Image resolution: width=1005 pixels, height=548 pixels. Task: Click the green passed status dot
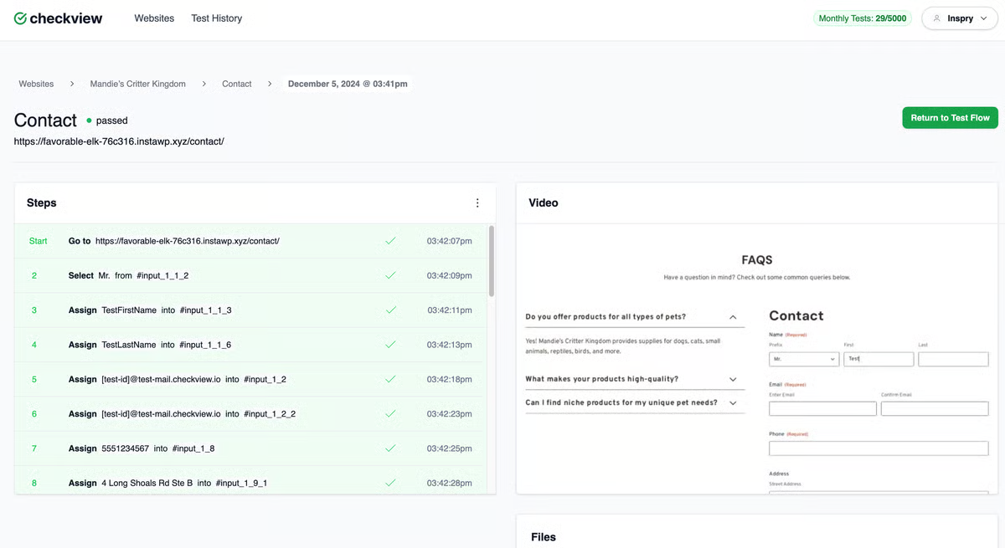pyautogui.click(x=89, y=120)
